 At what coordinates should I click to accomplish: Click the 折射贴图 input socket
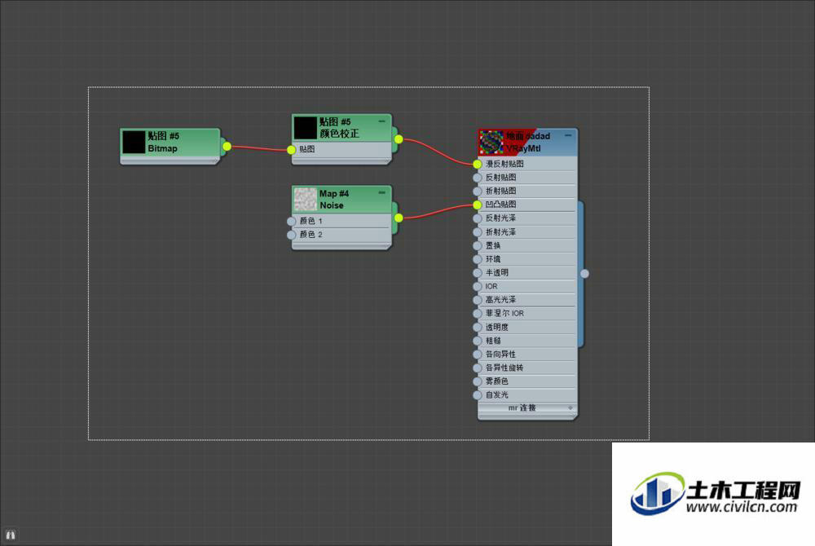pyautogui.click(x=477, y=192)
